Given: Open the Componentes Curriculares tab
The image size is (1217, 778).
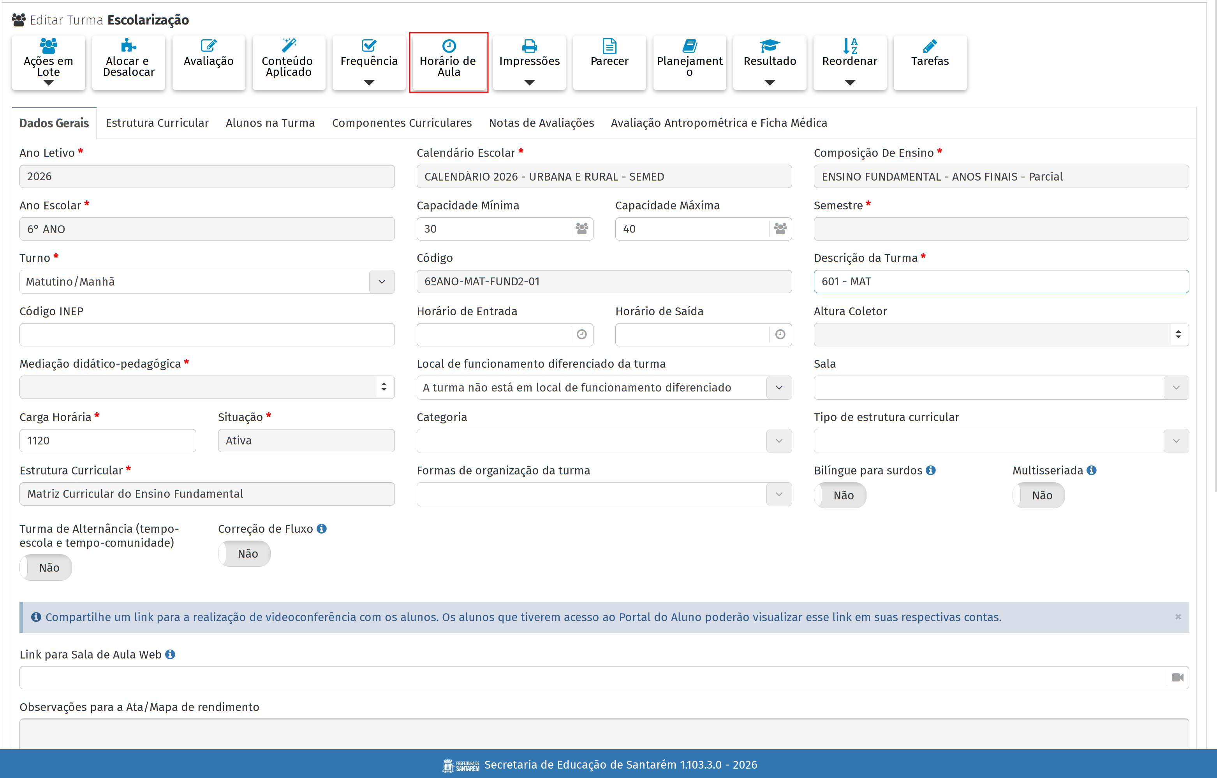Looking at the screenshot, I should tap(401, 123).
